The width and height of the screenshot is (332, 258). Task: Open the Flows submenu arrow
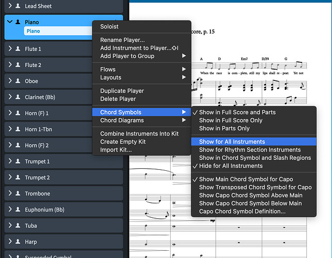point(184,69)
